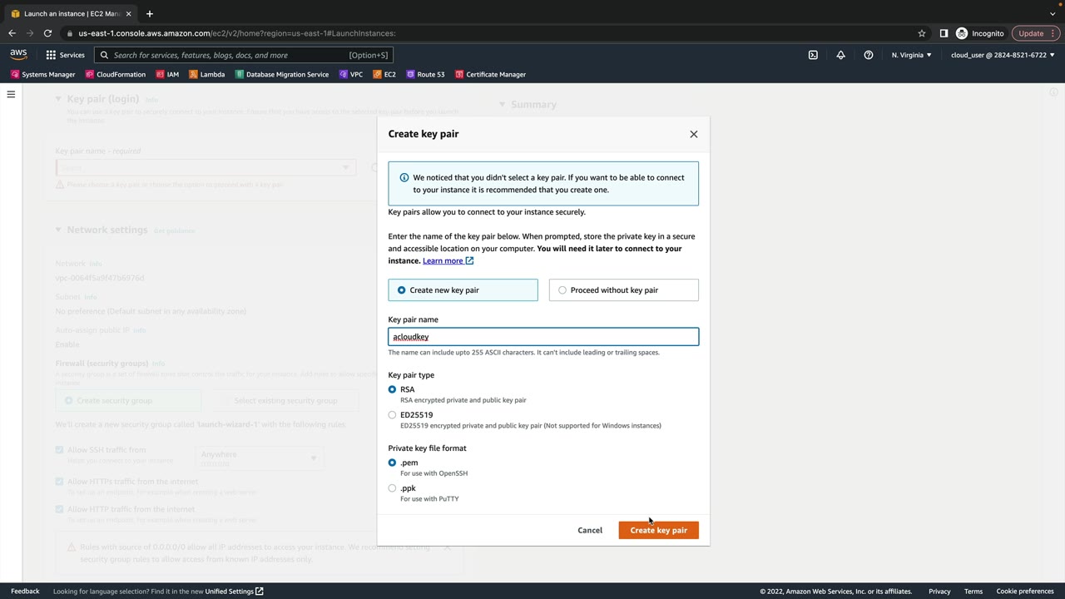Click the Create key pair button

click(x=658, y=530)
